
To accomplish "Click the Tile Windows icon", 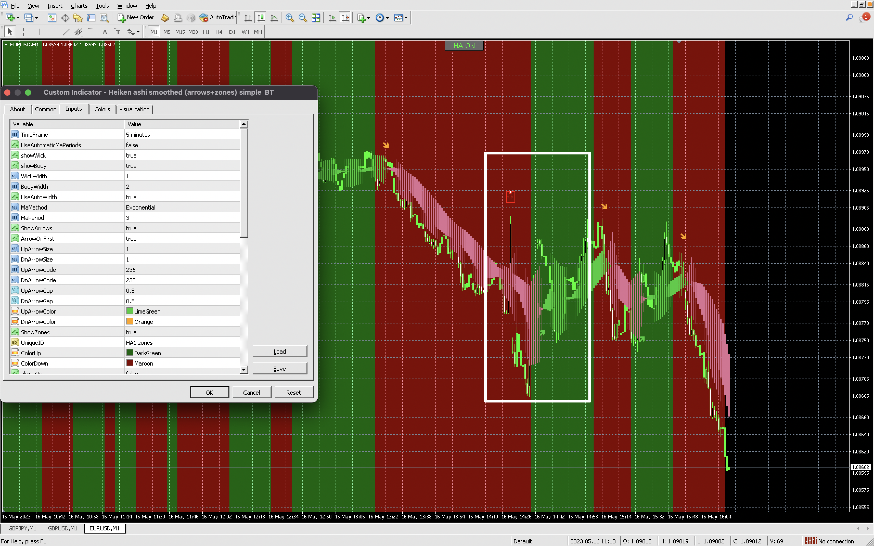I will tap(316, 17).
